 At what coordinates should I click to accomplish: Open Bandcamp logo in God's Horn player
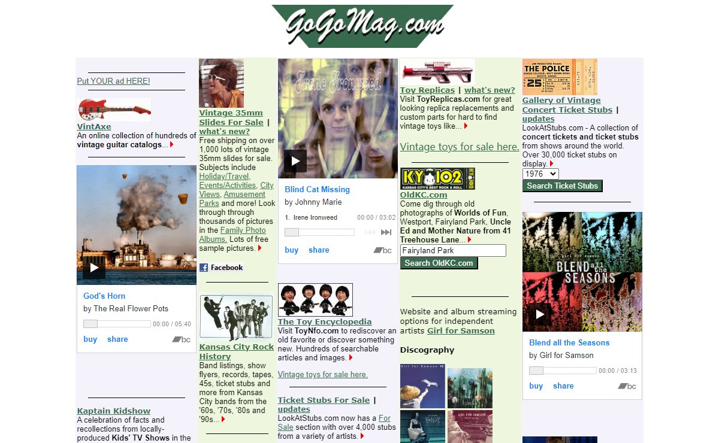pyautogui.click(x=181, y=339)
